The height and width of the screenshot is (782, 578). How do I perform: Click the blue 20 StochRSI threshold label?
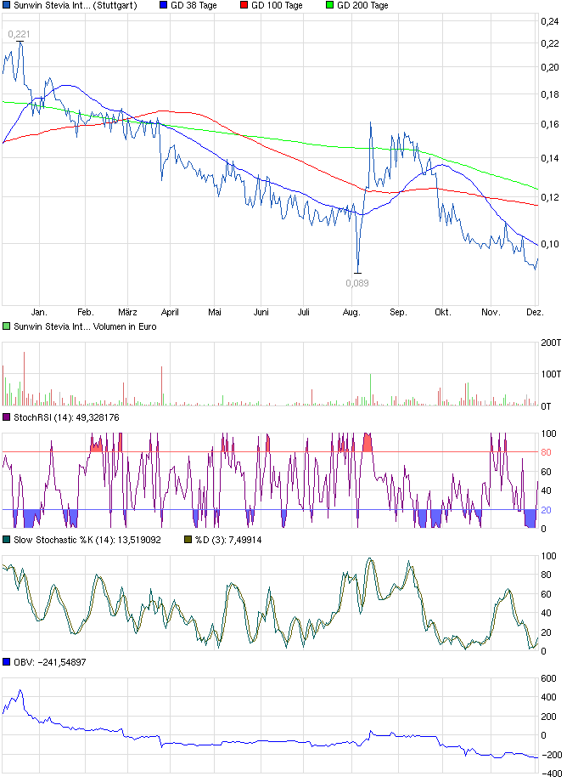click(x=546, y=510)
